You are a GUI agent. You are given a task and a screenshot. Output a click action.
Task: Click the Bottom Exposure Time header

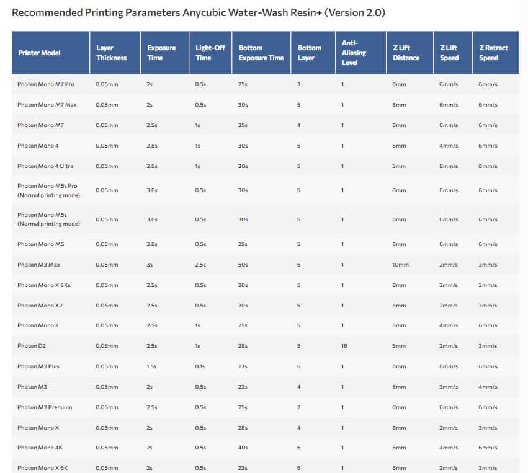pos(261,53)
